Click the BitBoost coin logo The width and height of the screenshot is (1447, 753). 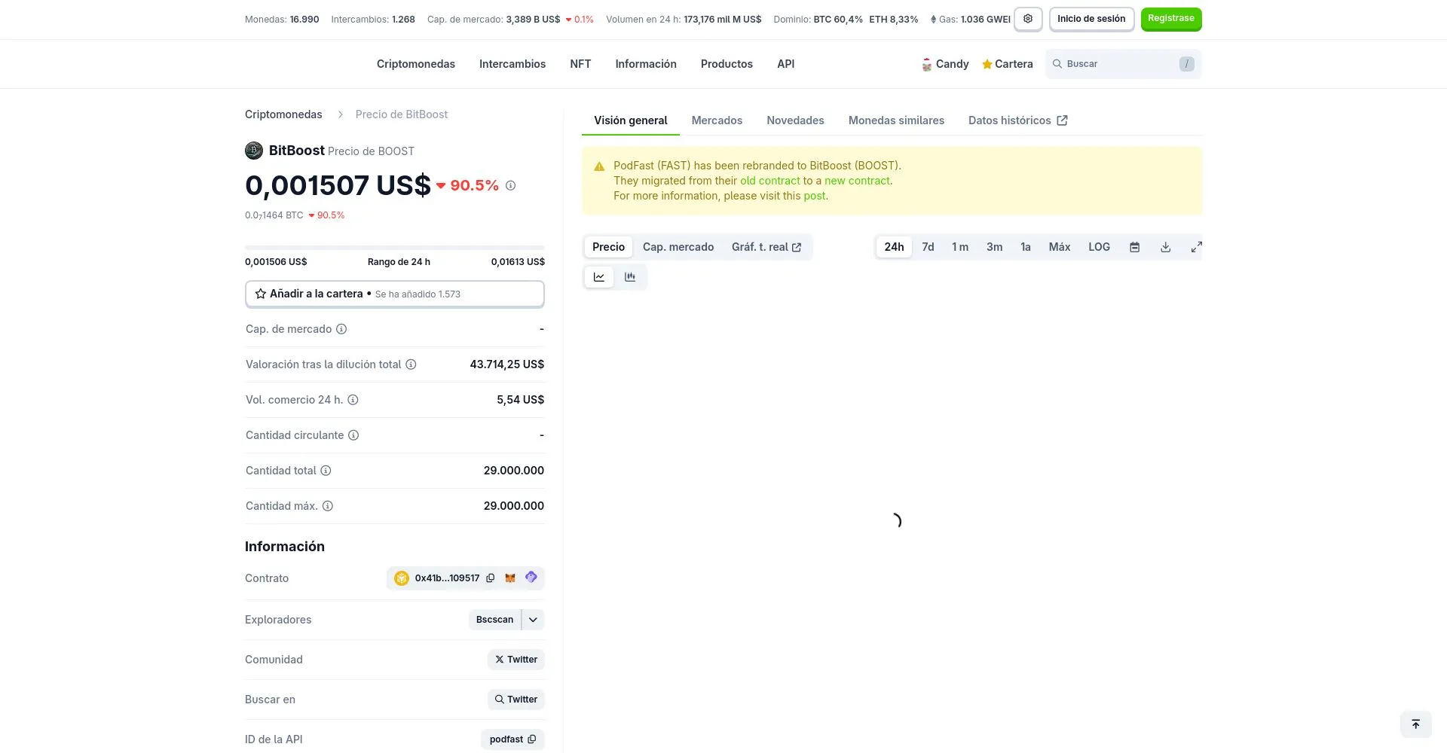(x=254, y=151)
